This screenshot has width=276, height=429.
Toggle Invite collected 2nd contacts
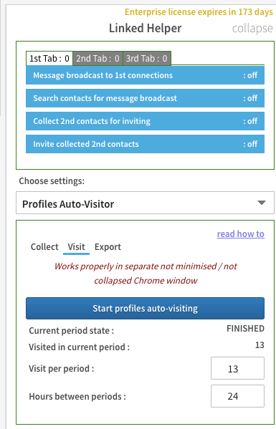(x=145, y=144)
